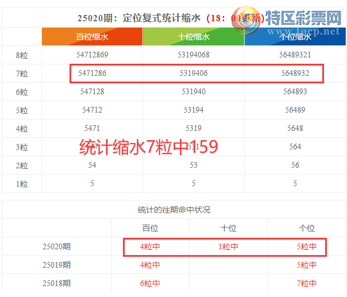Click 4粒中 in the 25019期 row

[150, 265]
